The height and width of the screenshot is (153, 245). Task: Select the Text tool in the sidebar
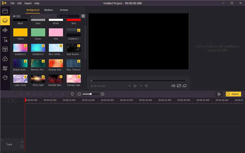pos(5,40)
